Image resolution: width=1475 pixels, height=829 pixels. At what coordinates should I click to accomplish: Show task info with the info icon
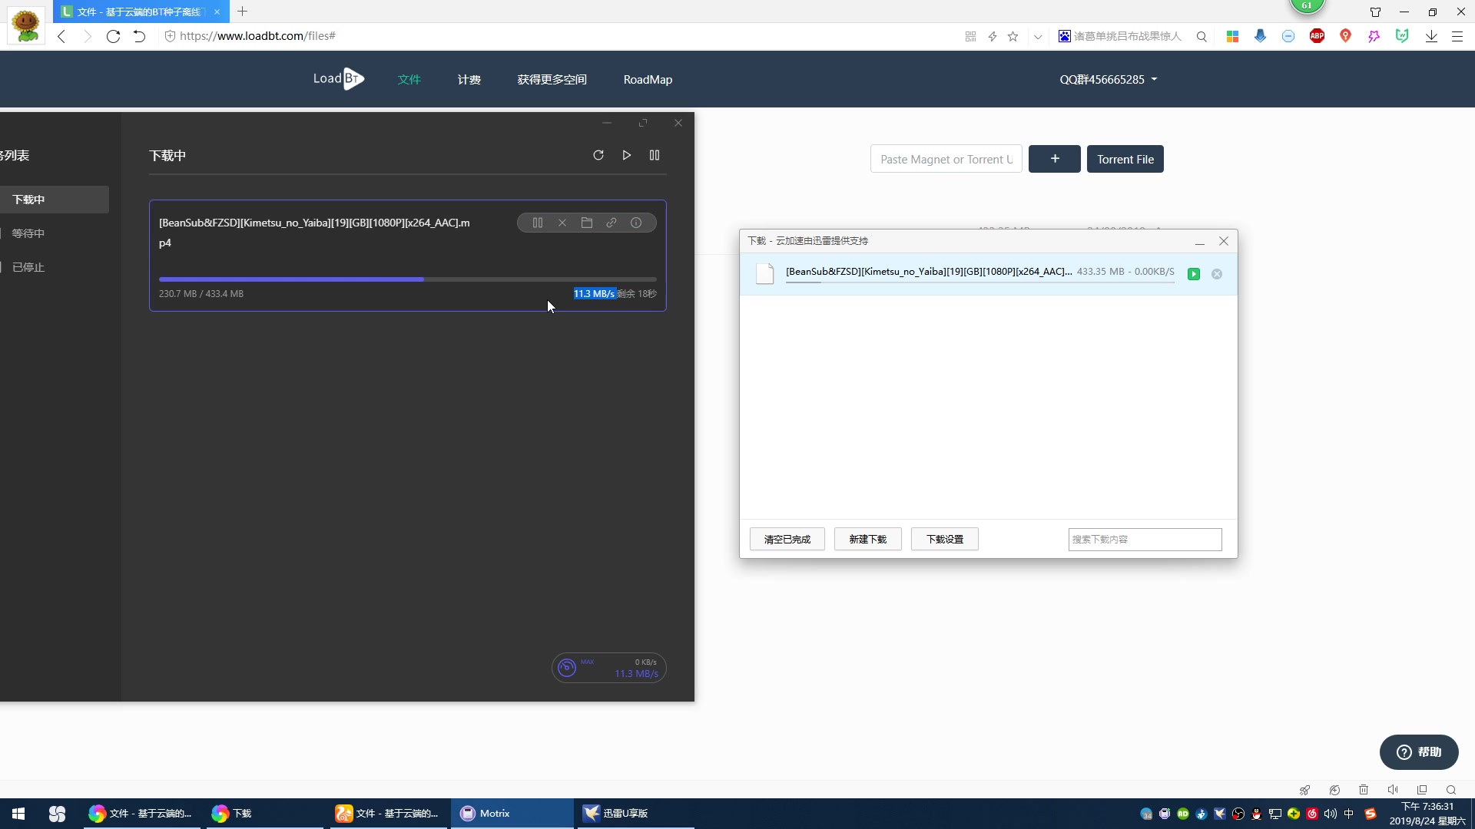636,223
